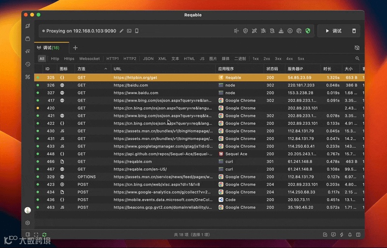Add new tab with plus button
Viewport: 387px width, 248px height.
tap(75, 48)
